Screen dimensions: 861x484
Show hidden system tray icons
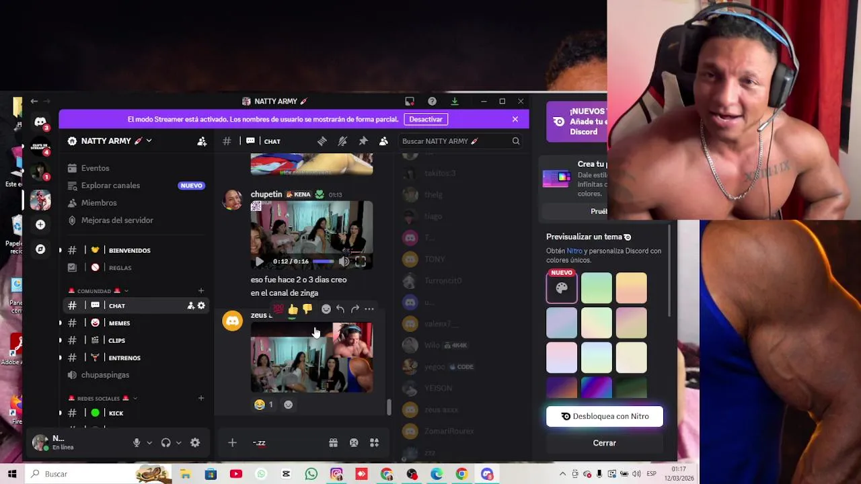pyautogui.click(x=562, y=474)
